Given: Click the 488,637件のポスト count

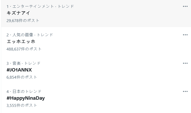Looking at the screenshot, I should tap(24, 49).
